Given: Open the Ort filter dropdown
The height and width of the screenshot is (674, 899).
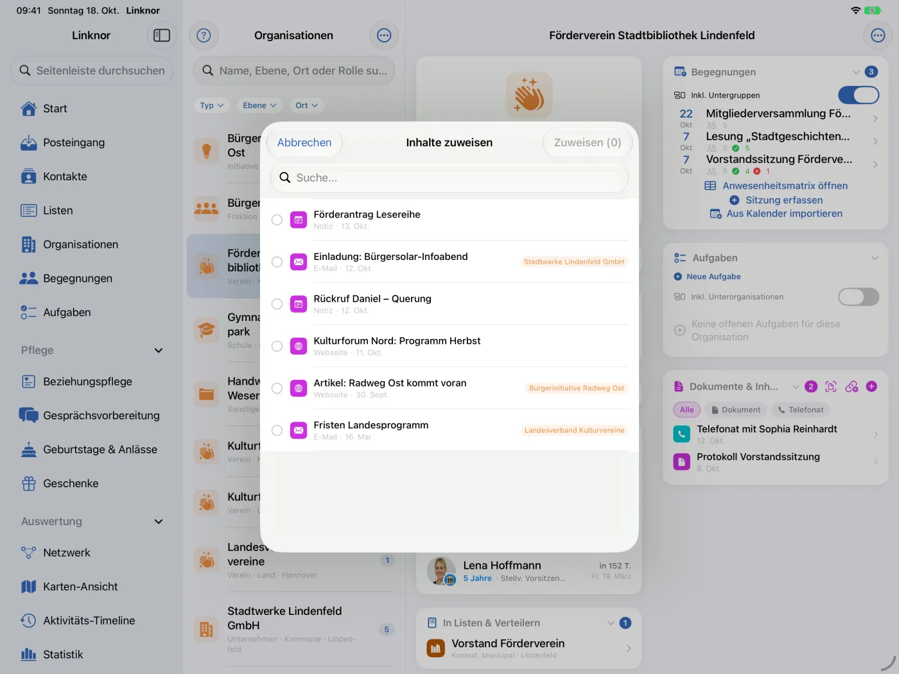Looking at the screenshot, I should (x=306, y=105).
